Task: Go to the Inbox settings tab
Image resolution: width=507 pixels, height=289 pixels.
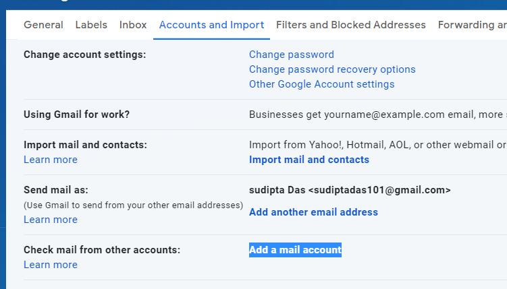Action: tap(133, 25)
